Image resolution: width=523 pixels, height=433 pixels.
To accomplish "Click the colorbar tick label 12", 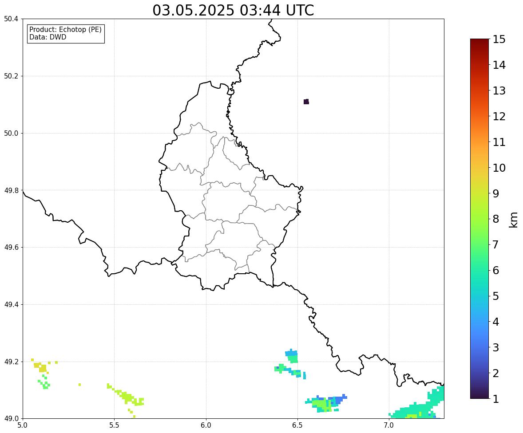I will coord(499,116).
